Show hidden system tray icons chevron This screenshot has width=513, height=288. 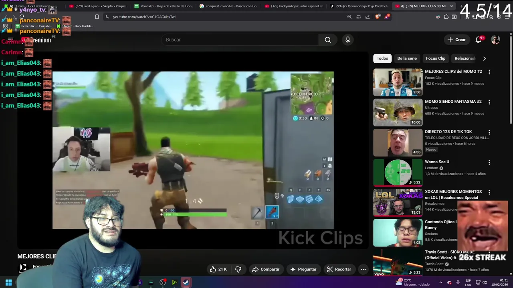click(440, 282)
